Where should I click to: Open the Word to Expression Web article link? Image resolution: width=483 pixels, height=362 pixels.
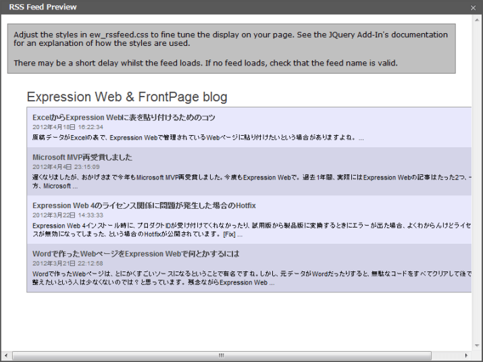point(136,254)
